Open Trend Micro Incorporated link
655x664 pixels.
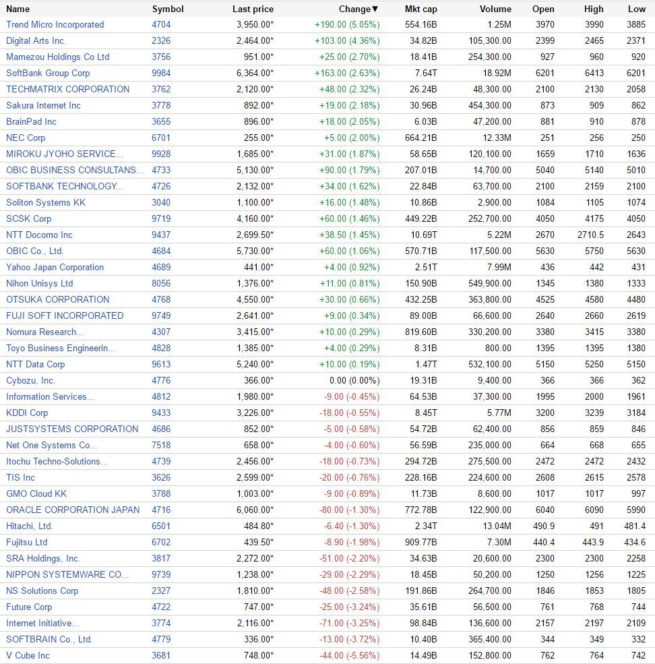[55, 24]
